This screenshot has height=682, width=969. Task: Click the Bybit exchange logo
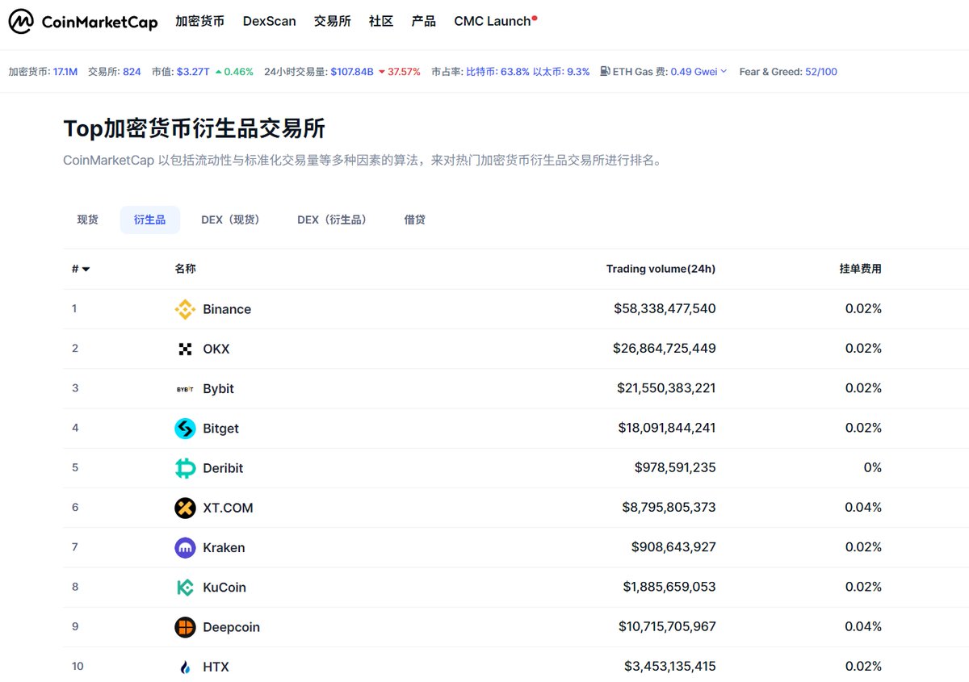[x=185, y=388]
